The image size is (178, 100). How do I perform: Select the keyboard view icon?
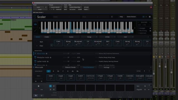tap(35, 24)
